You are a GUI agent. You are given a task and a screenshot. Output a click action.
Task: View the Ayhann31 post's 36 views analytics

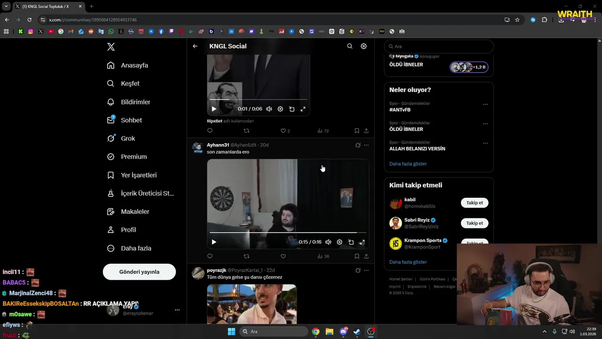323,256
